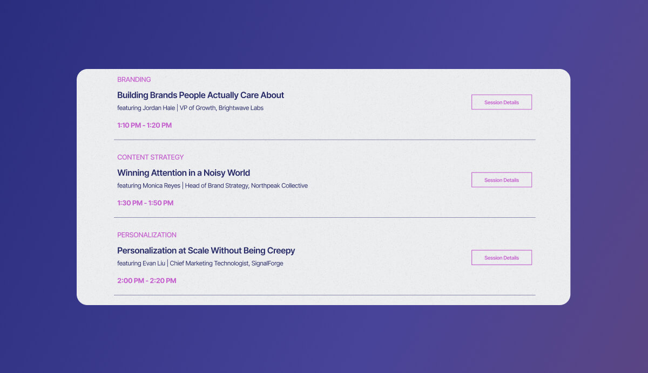Open Session Details for Winning Attention talk
The image size is (648, 373).
click(x=501, y=179)
